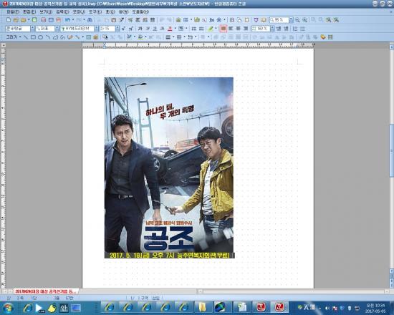Select the rectangle drawing tool
394x315 pixels.
33,37
